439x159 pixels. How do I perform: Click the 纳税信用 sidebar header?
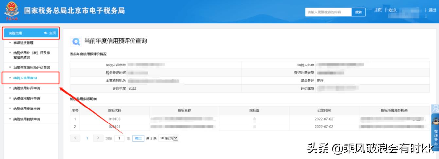pyautogui.click(x=31, y=33)
